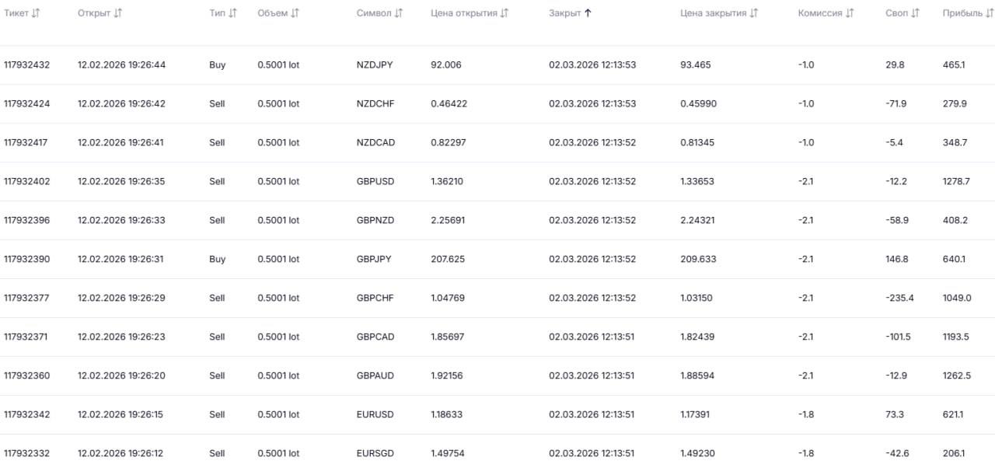The width and height of the screenshot is (995, 461).
Task: Click the Символ column header text
Action: tap(374, 13)
